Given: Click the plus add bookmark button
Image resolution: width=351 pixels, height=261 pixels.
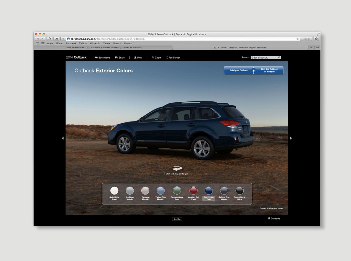Looking at the screenshot, I should [x=63, y=39].
